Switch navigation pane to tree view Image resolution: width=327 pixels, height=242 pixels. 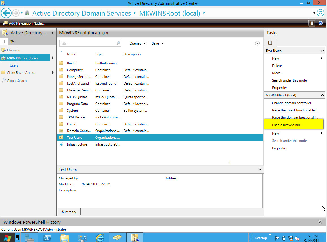(12, 41)
